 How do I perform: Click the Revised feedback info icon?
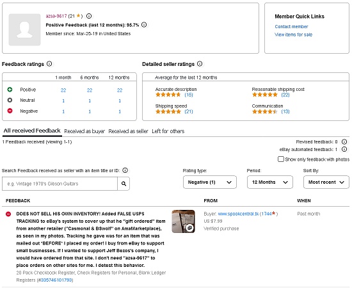(x=344, y=142)
